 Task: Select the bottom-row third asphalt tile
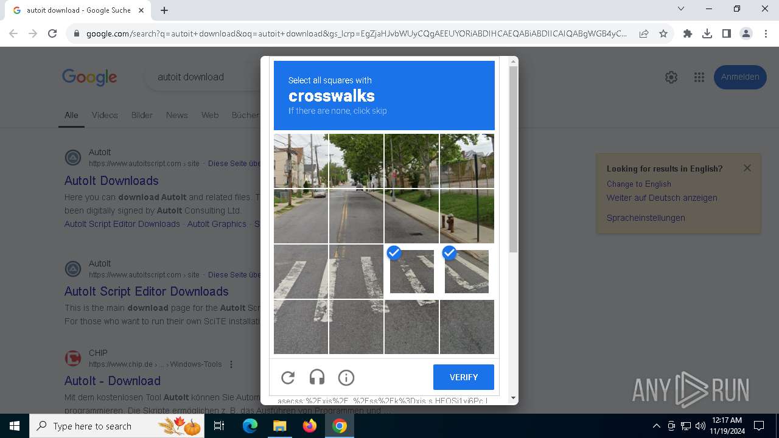click(x=411, y=327)
